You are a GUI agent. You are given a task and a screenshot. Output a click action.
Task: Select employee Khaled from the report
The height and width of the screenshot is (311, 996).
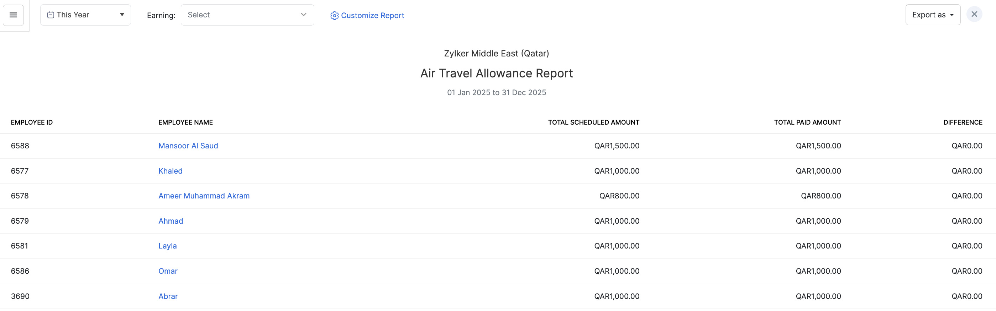[x=170, y=170]
